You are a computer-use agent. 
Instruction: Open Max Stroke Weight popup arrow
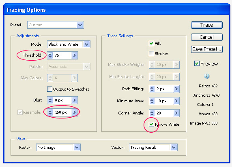[176, 64]
